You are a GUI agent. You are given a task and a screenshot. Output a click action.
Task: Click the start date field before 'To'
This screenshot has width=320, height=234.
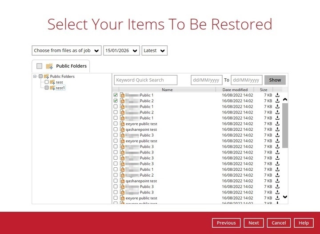(x=207, y=80)
